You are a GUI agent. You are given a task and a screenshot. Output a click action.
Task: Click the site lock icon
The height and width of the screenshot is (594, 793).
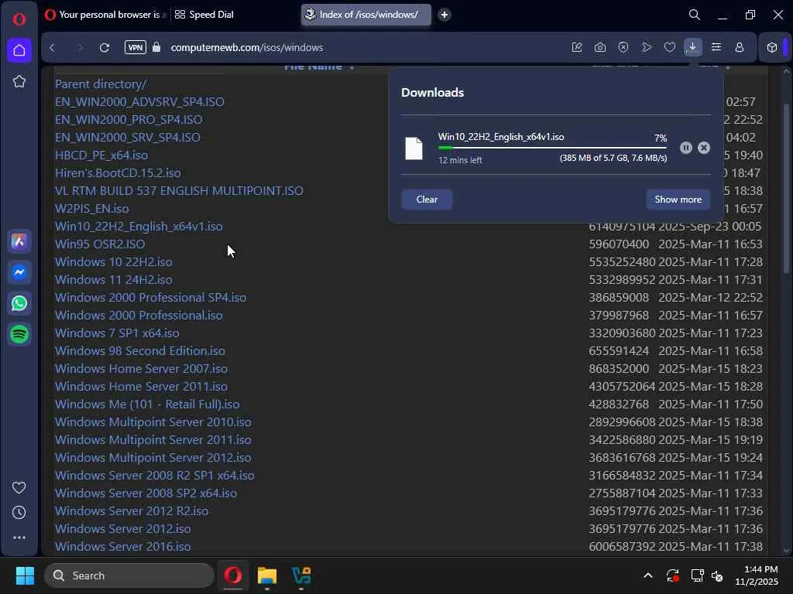pos(156,47)
